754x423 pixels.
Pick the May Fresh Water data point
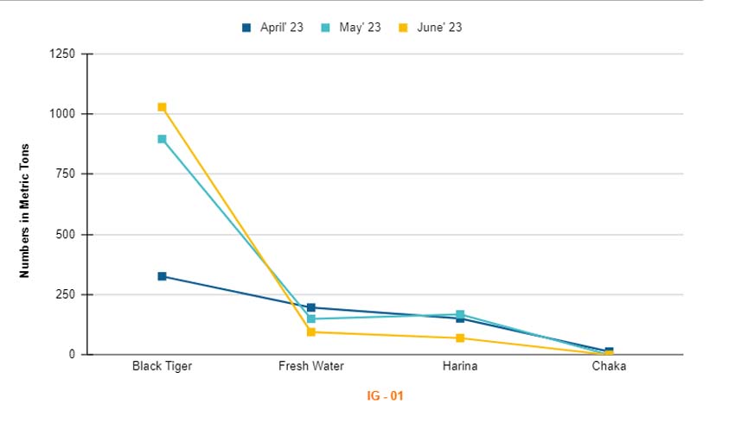[x=311, y=319]
